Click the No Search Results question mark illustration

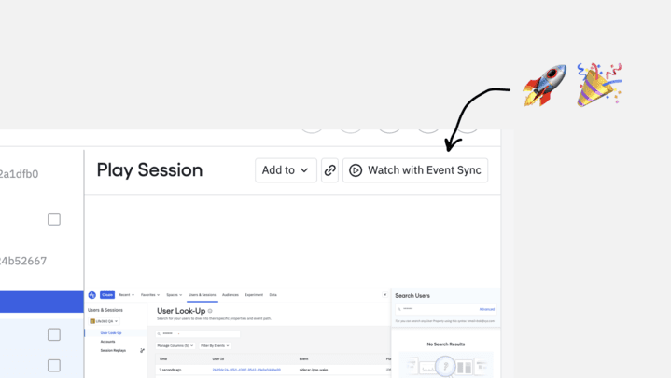tap(446, 365)
